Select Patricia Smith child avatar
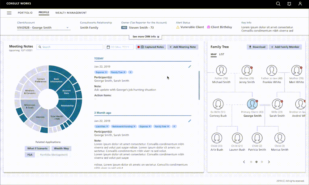The height and width of the screenshot is (185, 309). (x=257, y=138)
